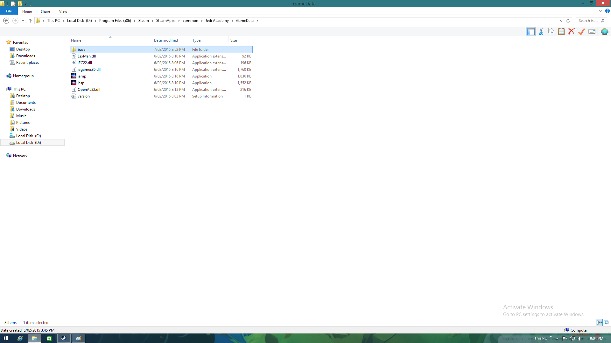The height and width of the screenshot is (343, 611).
Task: Switch to large thumbnails view
Action: 606,322
